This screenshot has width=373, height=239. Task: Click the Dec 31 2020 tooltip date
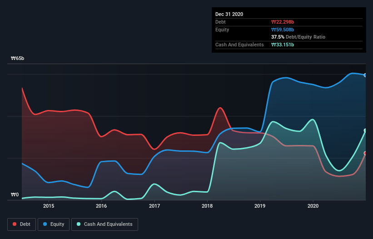point(229,14)
